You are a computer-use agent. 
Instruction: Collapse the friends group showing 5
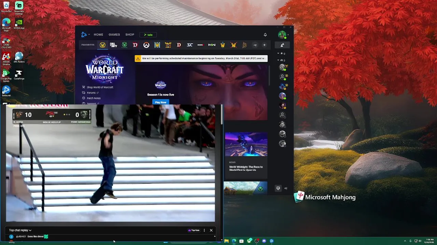[x=281, y=60]
